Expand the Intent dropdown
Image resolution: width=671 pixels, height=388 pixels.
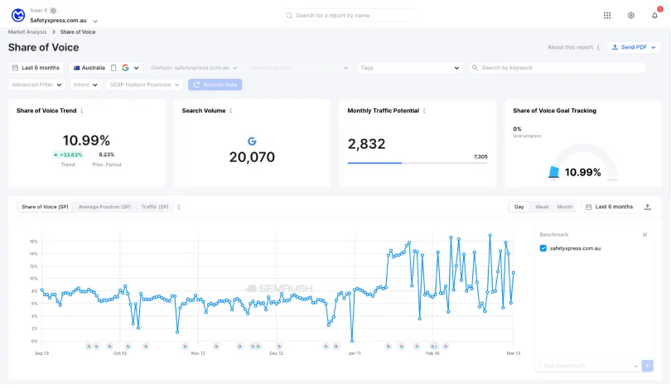(x=85, y=84)
